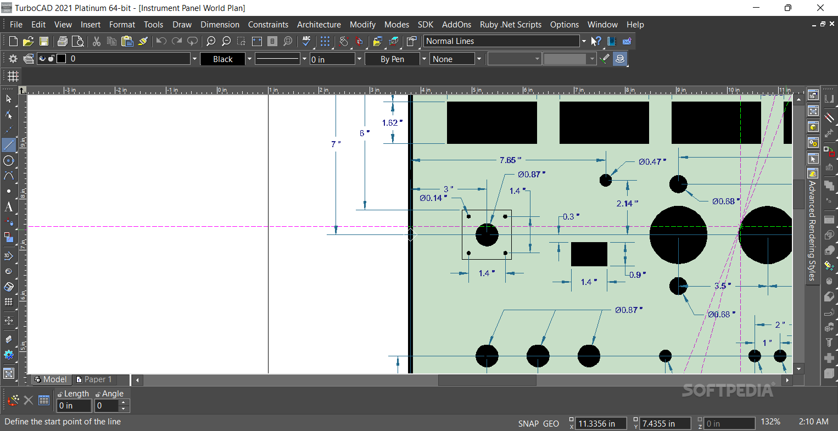Click the Black color swatch box

pos(222,59)
